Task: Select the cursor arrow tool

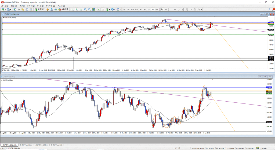Action: (162, 9)
